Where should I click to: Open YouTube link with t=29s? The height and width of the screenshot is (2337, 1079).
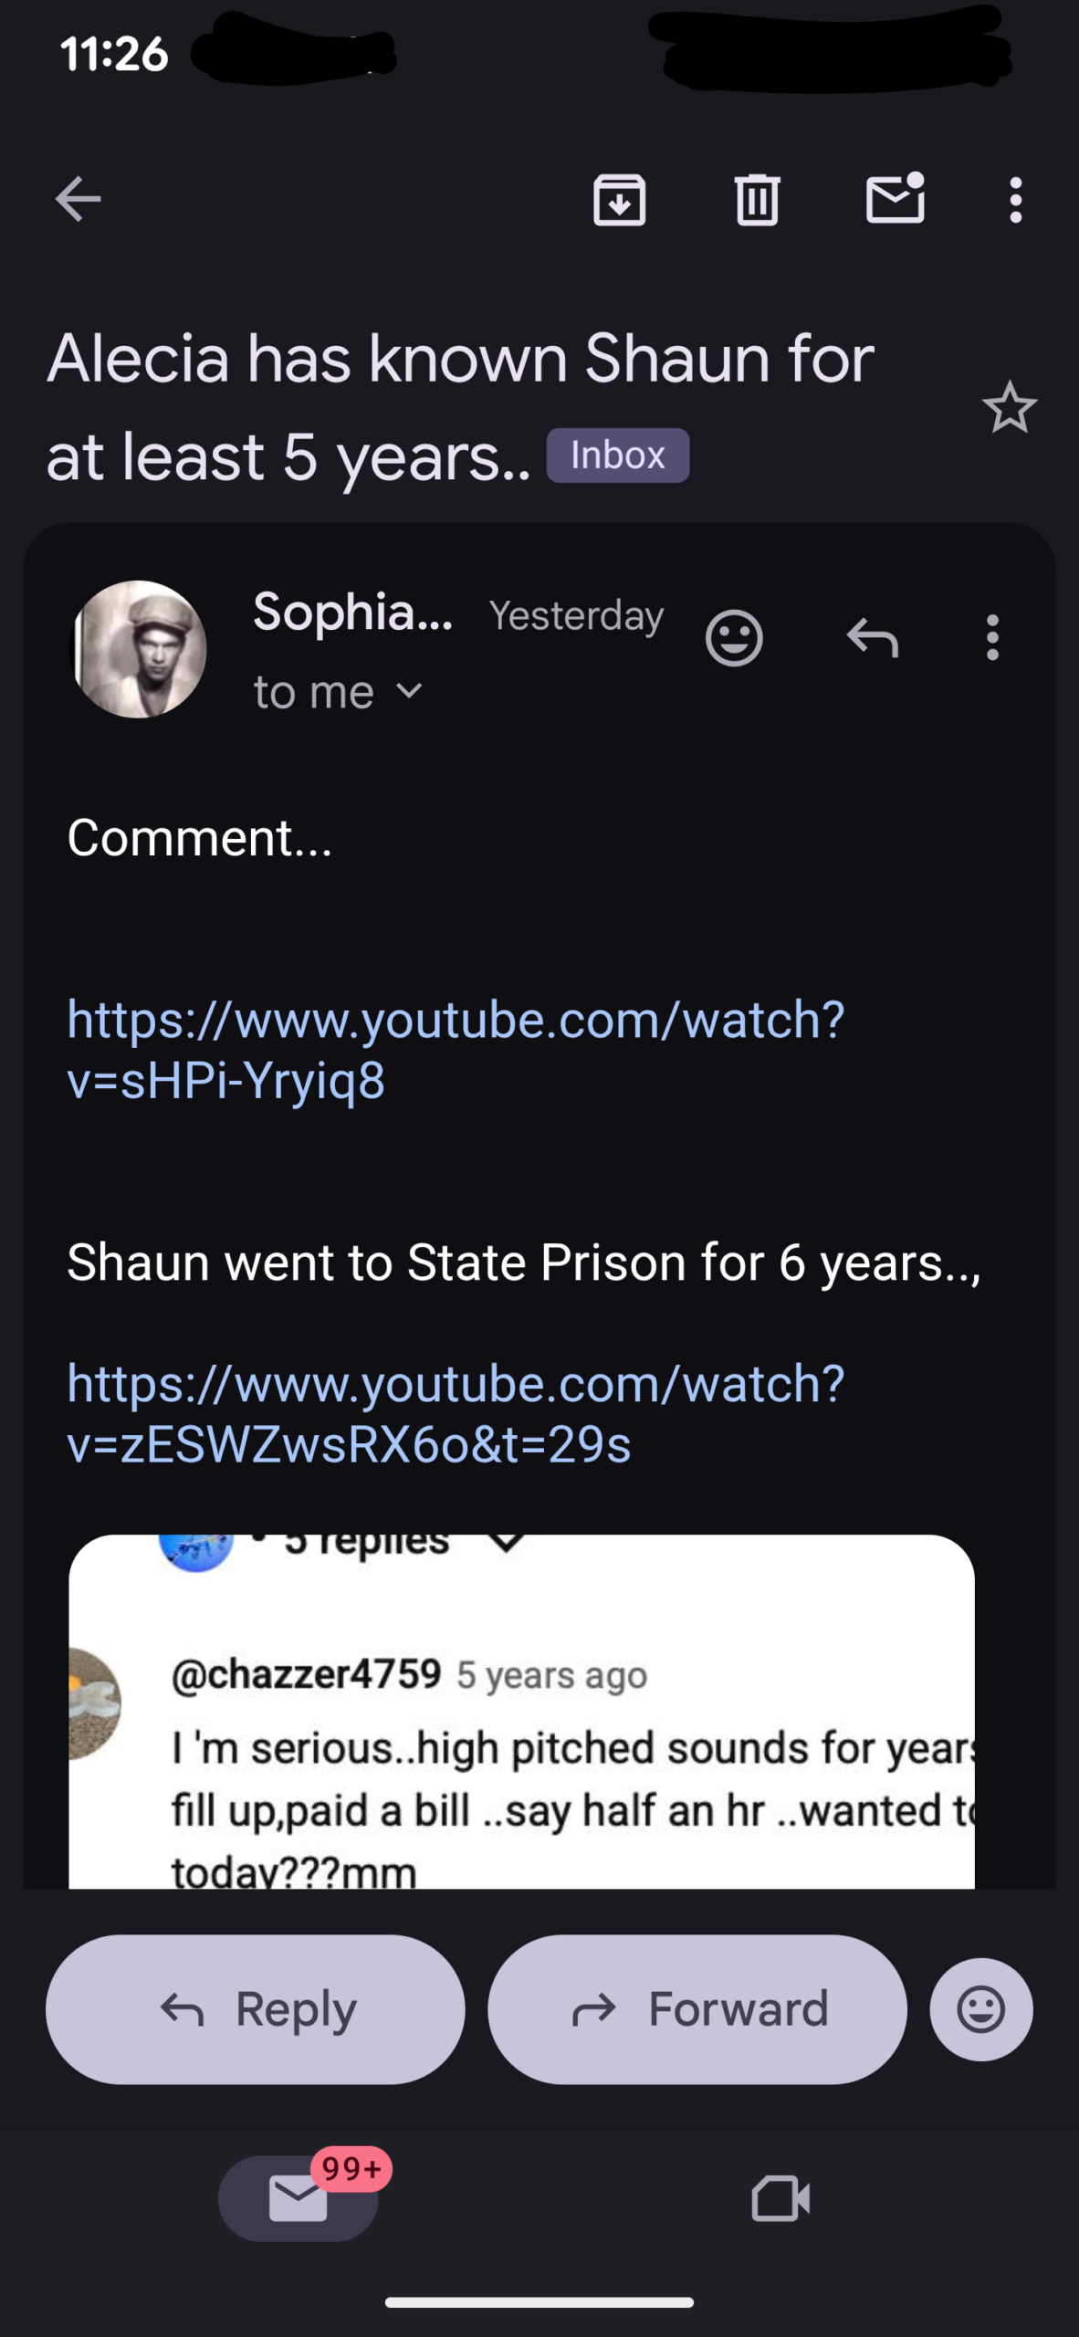455,1413
